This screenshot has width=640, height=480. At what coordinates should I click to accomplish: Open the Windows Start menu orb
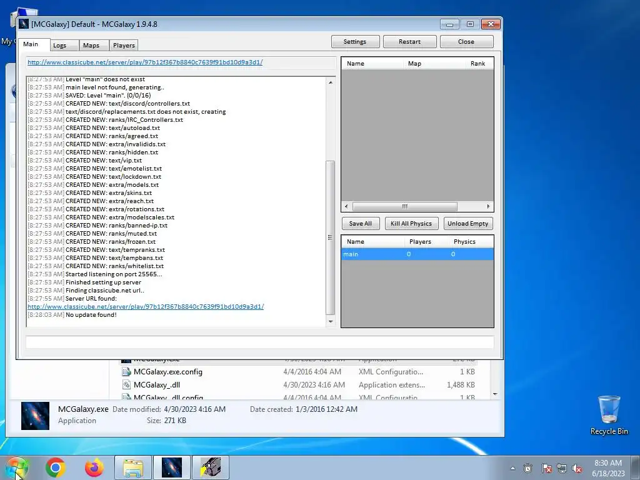point(16,467)
